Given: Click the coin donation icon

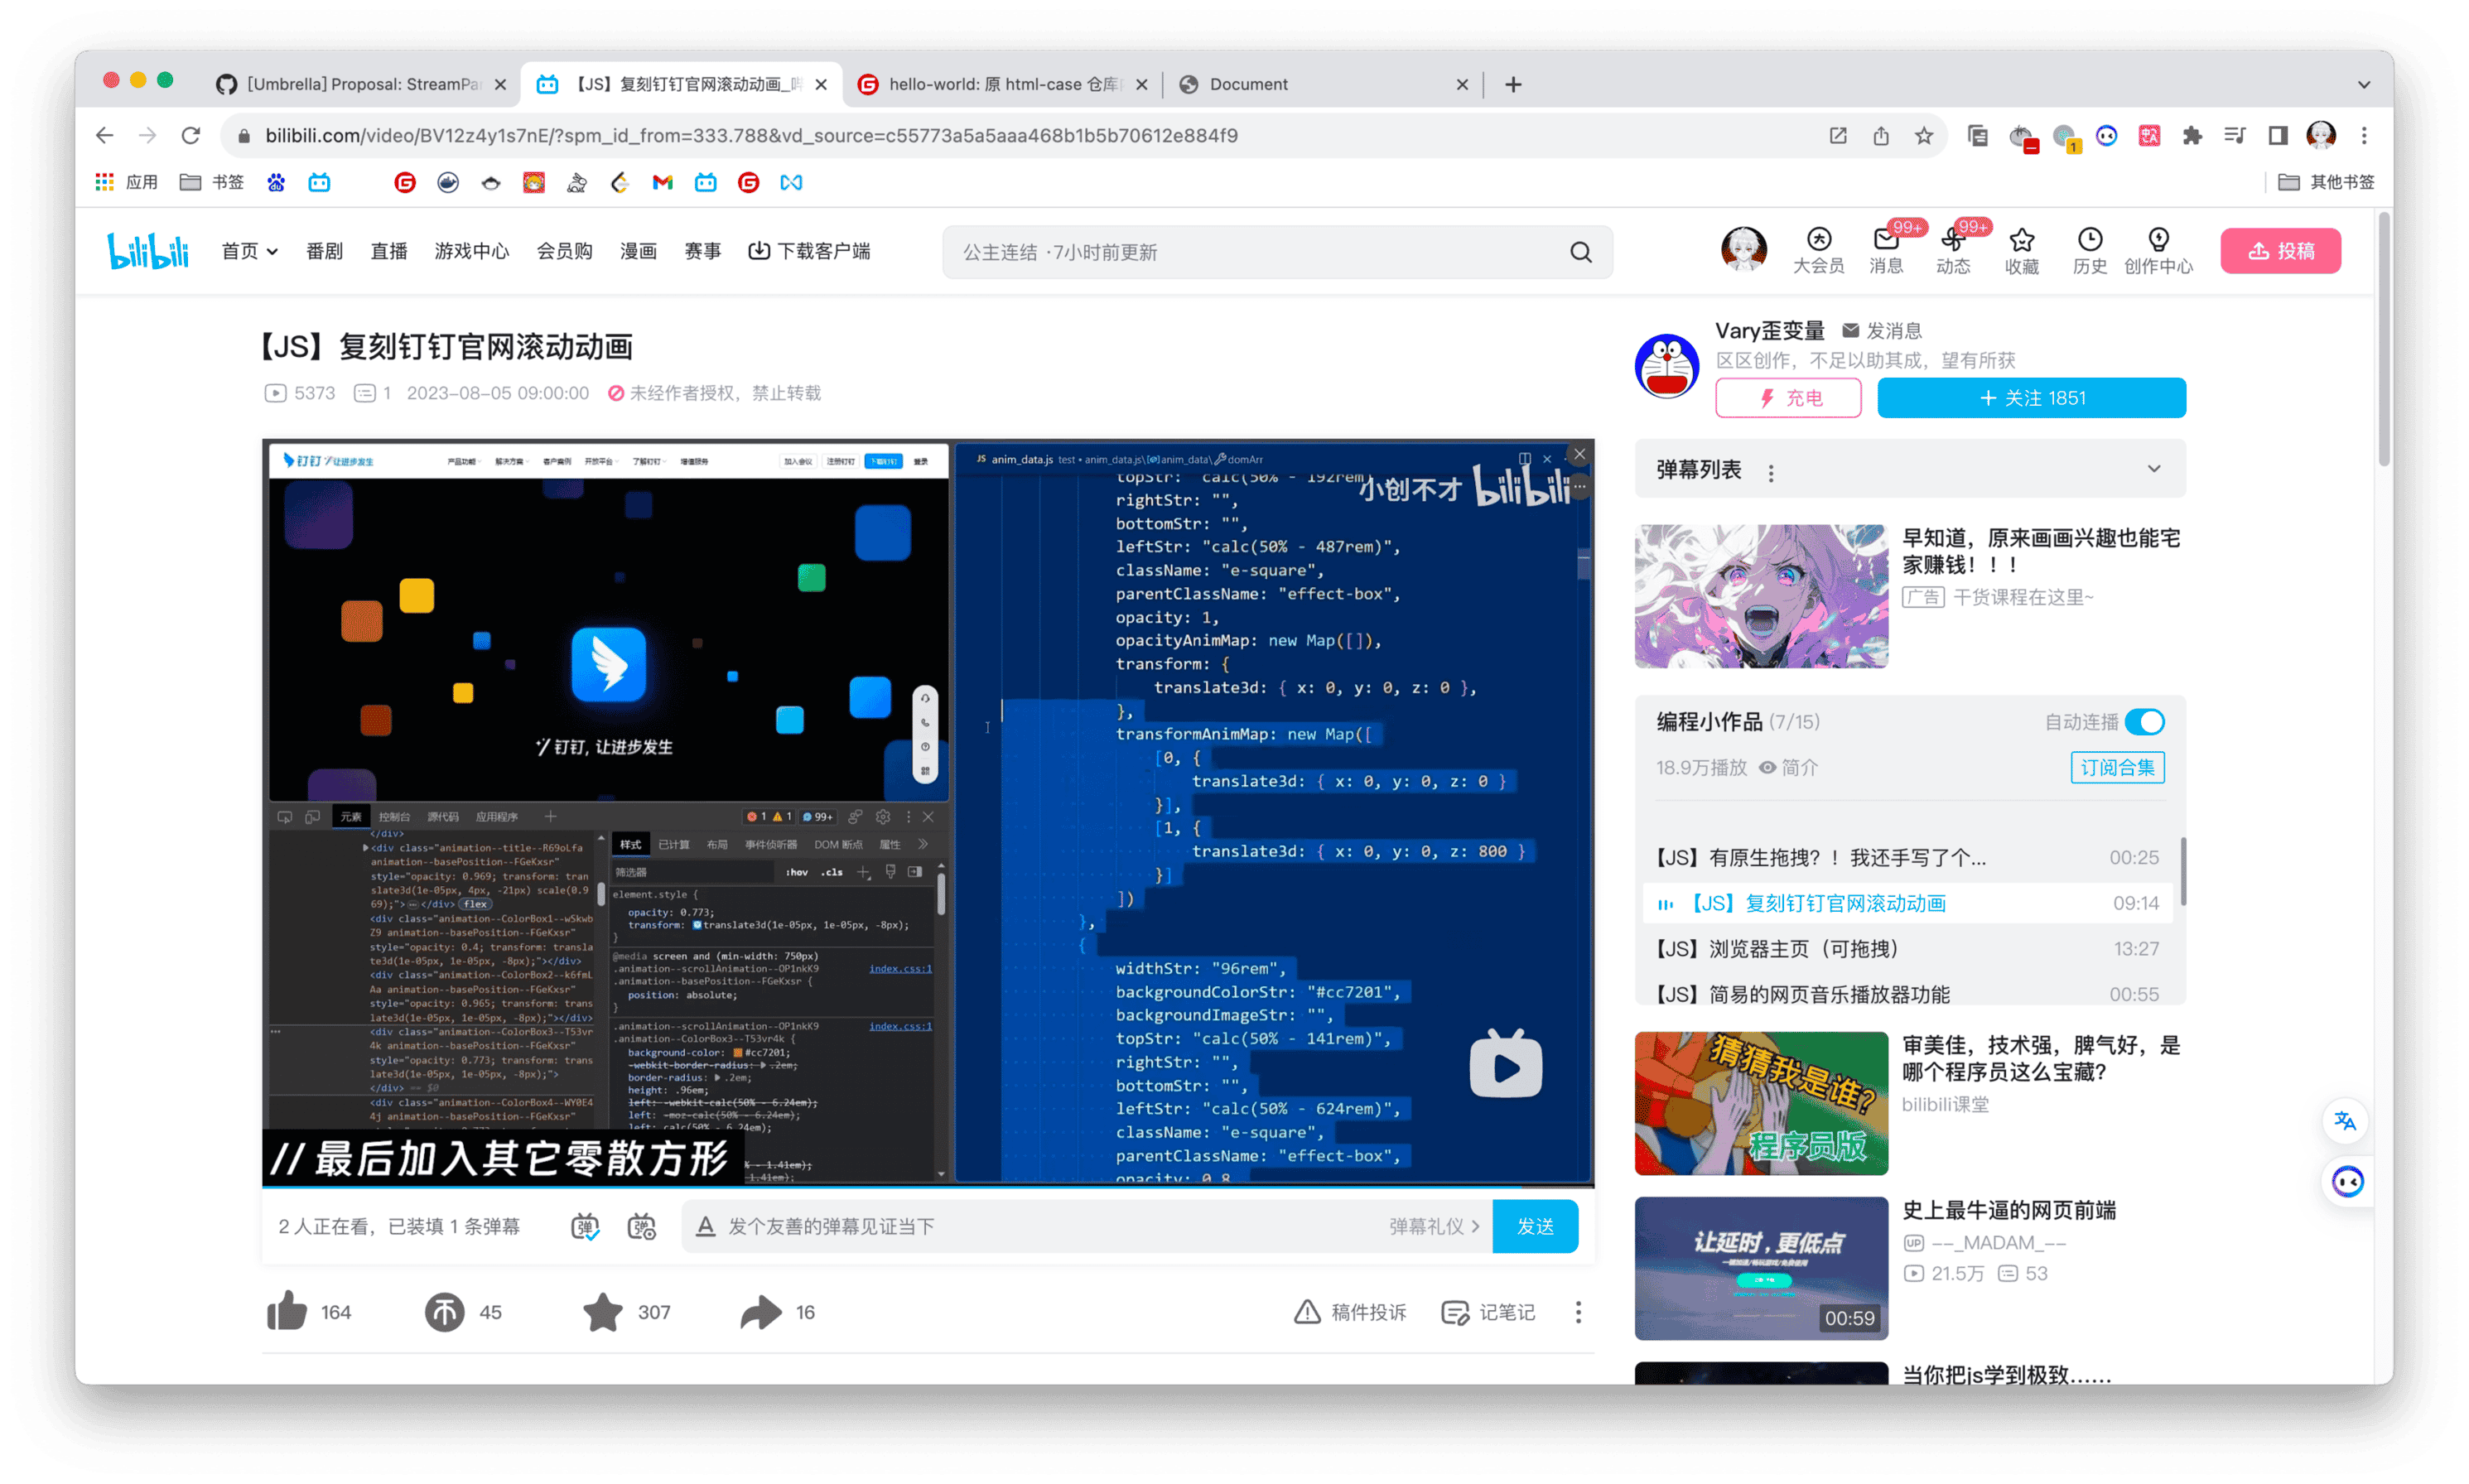Looking at the screenshot, I should (x=445, y=1311).
